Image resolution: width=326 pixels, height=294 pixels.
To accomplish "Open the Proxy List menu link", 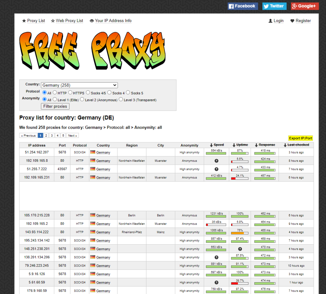I will click(36, 21).
